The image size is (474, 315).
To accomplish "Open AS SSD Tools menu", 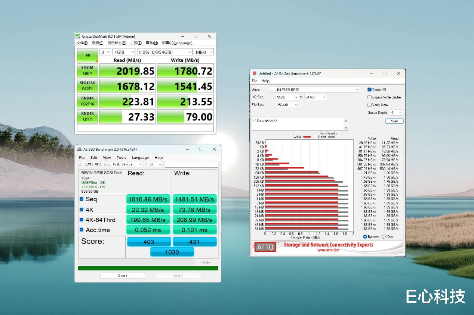I will point(121,157).
